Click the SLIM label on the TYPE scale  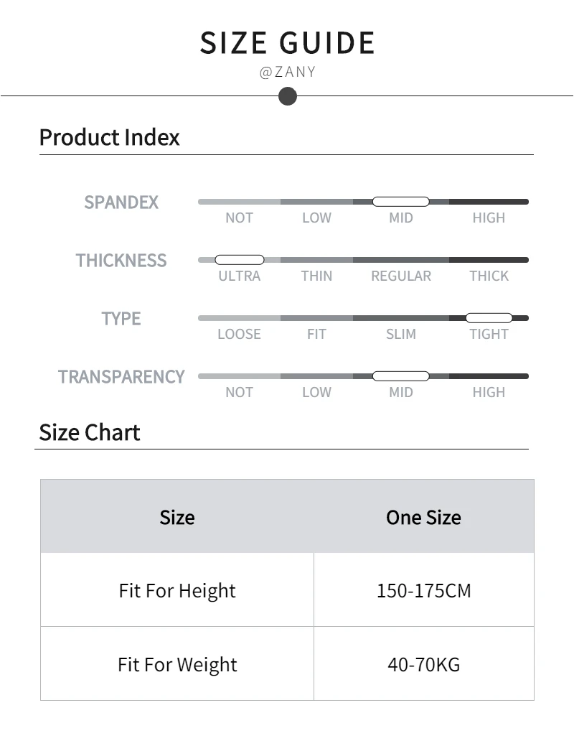click(x=401, y=335)
